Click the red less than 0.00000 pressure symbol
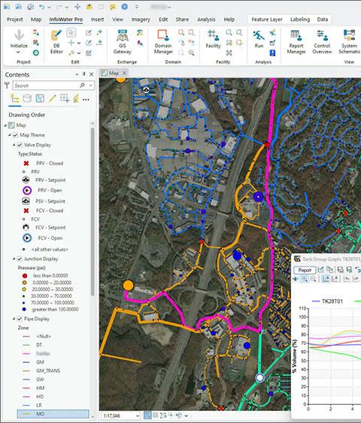Screen dimensions: 361x423 click(25, 276)
